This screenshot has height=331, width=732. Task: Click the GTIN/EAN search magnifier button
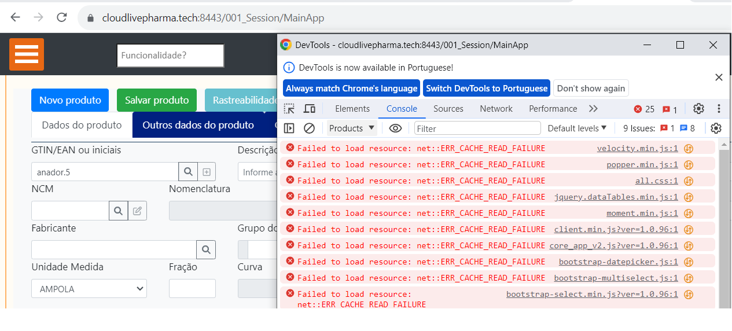click(188, 172)
